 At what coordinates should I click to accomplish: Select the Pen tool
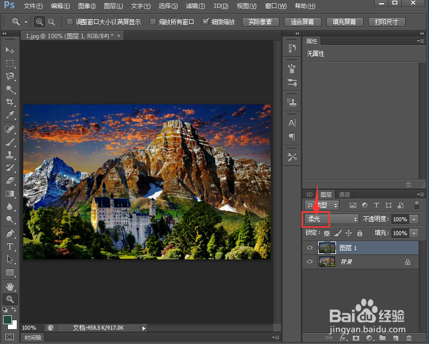(10, 234)
